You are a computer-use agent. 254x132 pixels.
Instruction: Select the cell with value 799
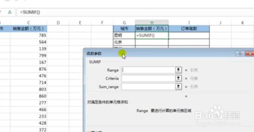[28, 55]
